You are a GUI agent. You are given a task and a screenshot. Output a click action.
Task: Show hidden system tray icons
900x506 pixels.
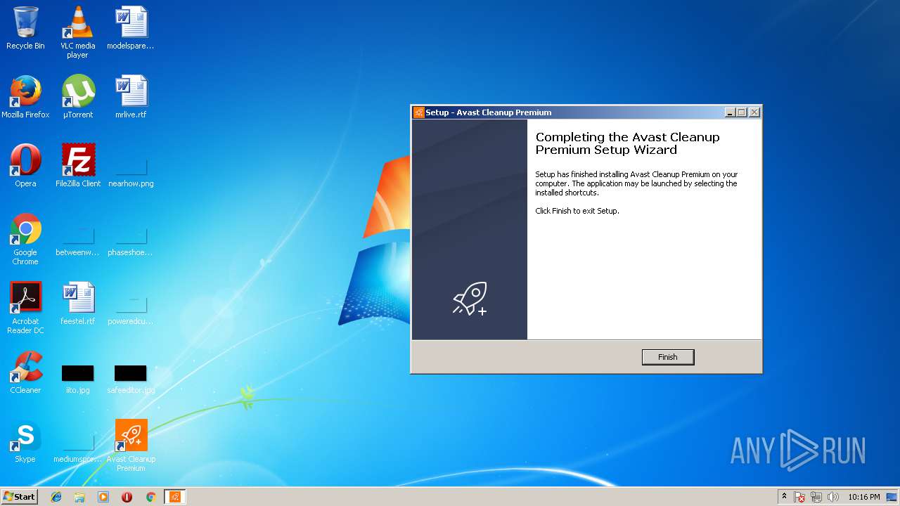point(784,497)
